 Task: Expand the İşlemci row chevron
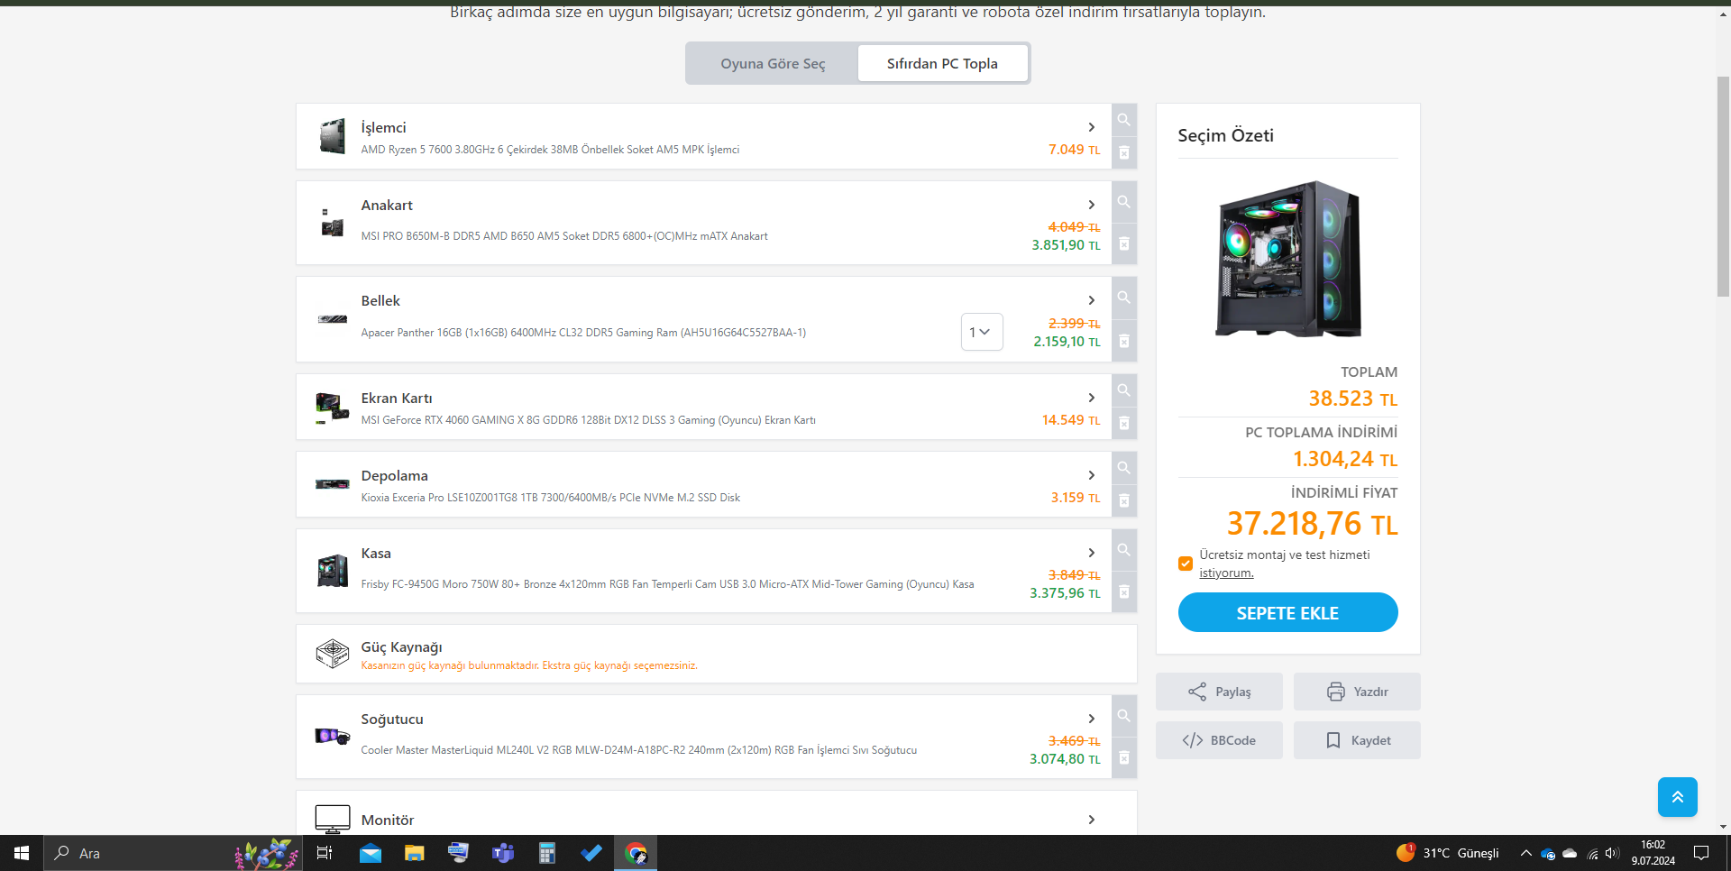[1092, 127]
